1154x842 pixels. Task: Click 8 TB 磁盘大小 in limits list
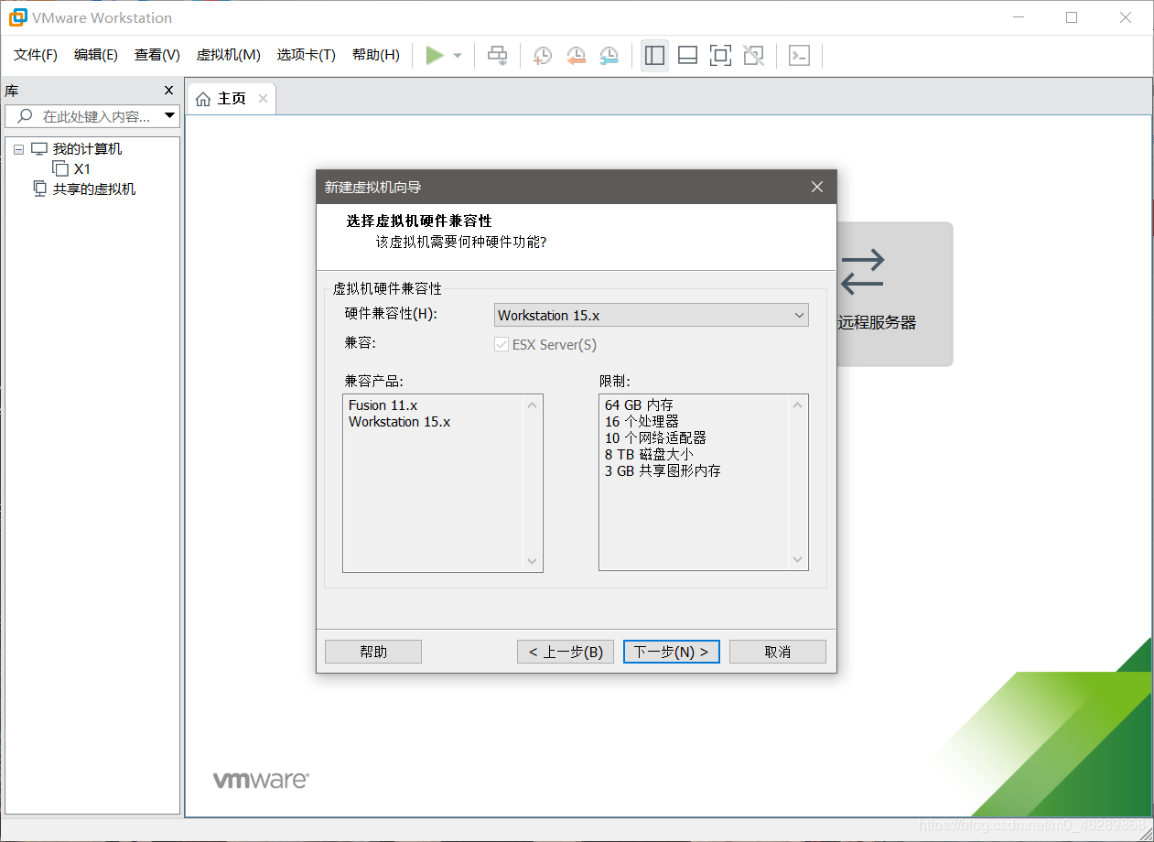pyautogui.click(x=649, y=455)
